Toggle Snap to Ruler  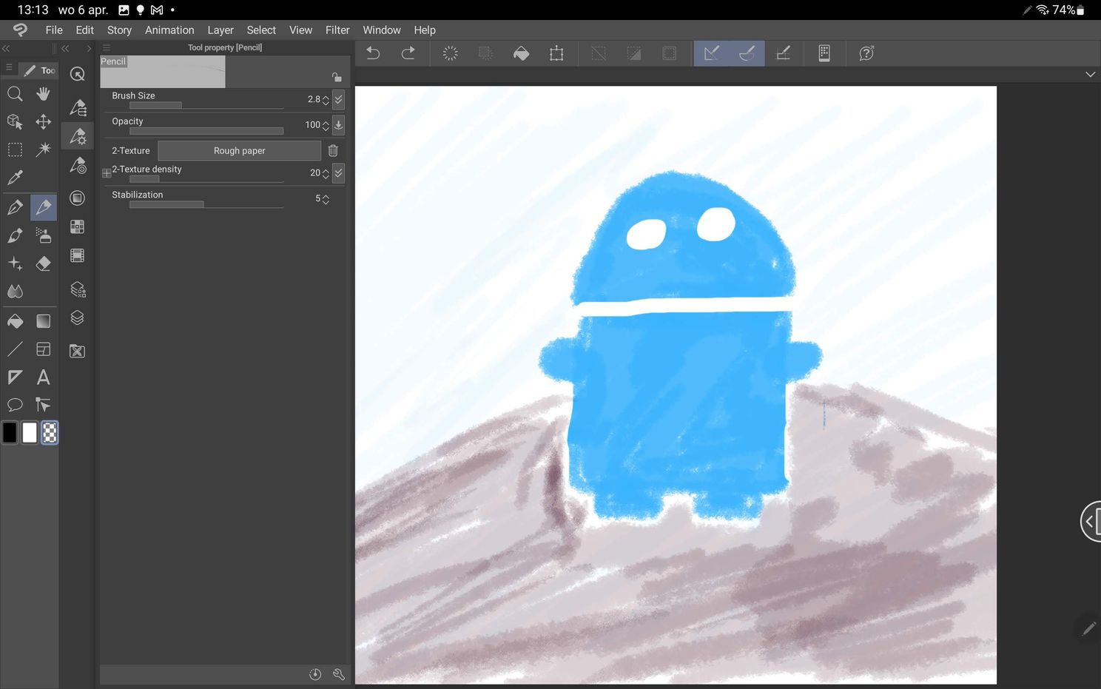[x=712, y=53]
